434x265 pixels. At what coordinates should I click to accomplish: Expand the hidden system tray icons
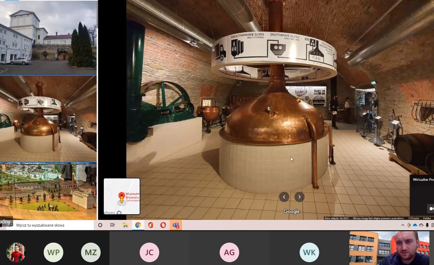[403, 225]
